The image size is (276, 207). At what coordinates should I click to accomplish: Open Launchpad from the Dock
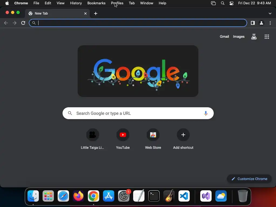pos(48,196)
